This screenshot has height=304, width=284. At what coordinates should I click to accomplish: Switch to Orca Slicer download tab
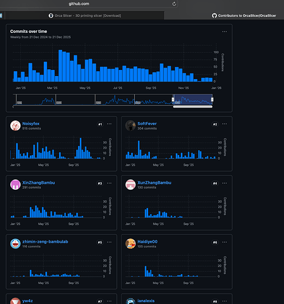click(x=85, y=16)
